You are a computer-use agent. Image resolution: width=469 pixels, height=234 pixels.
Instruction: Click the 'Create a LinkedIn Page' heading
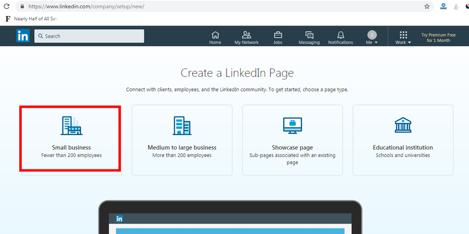tap(237, 73)
